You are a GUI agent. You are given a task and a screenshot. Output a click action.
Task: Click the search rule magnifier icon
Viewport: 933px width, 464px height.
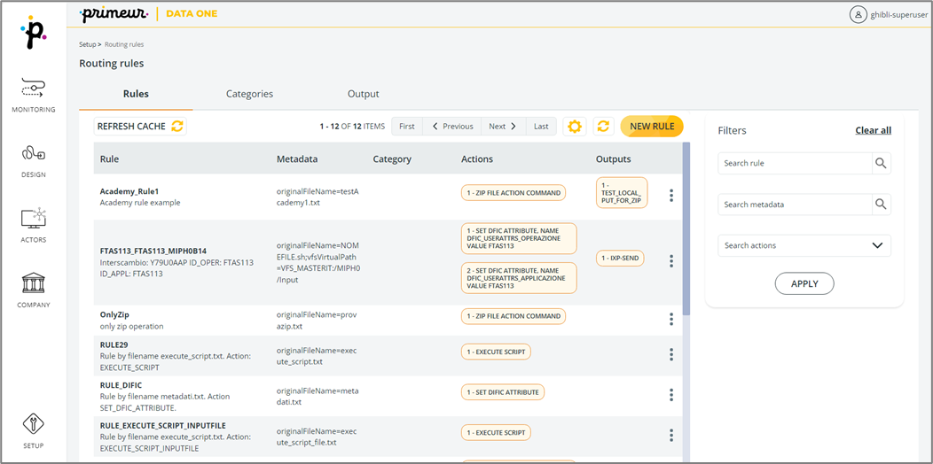coord(880,164)
